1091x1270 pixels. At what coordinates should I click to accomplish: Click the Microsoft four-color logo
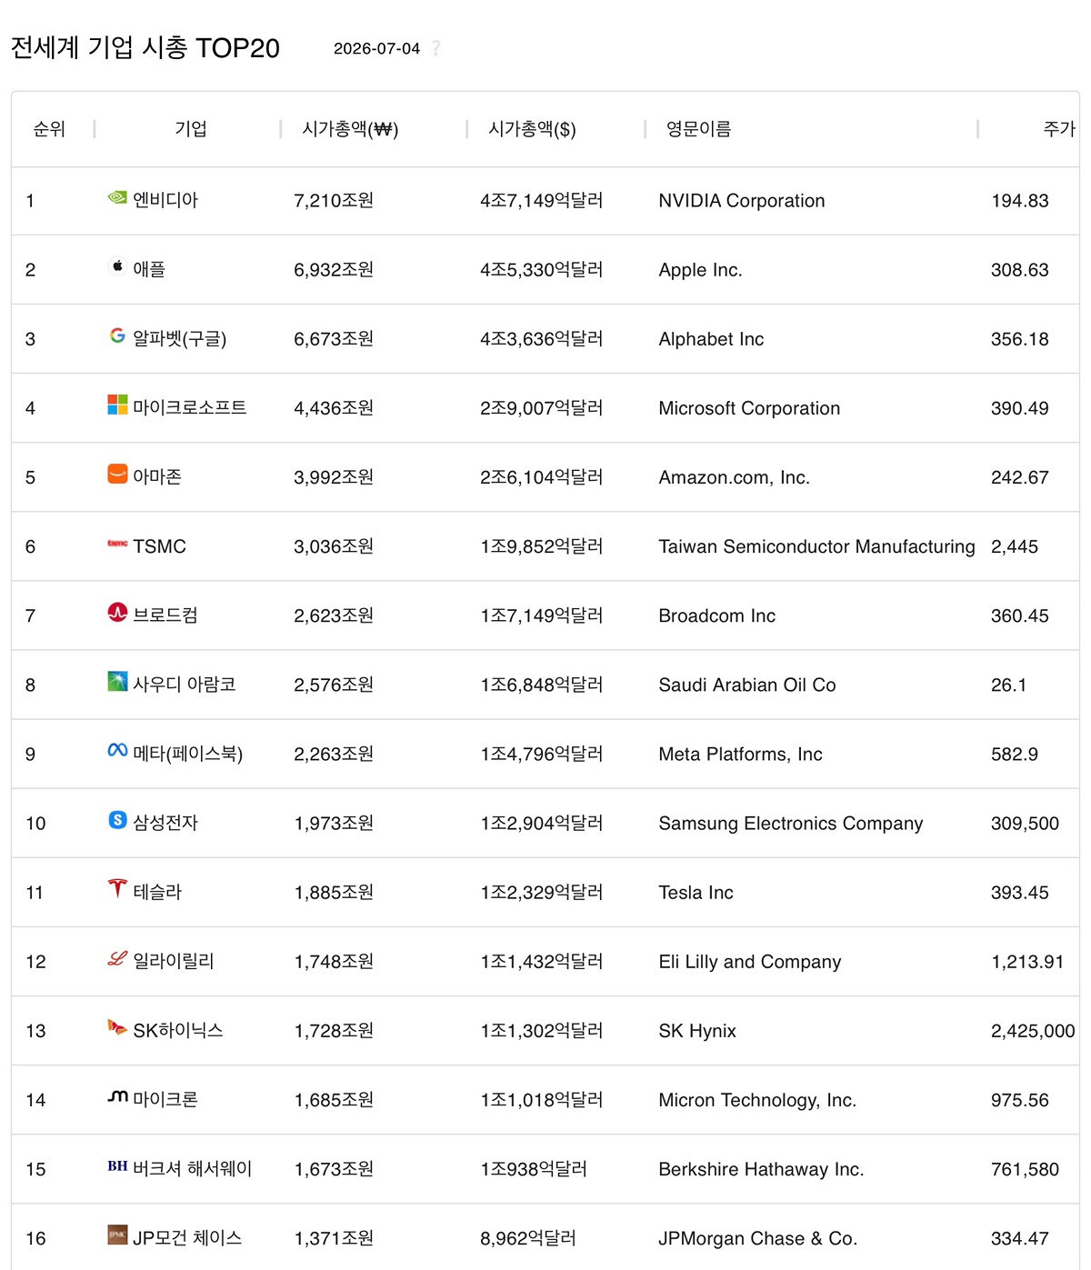point(117,405)
